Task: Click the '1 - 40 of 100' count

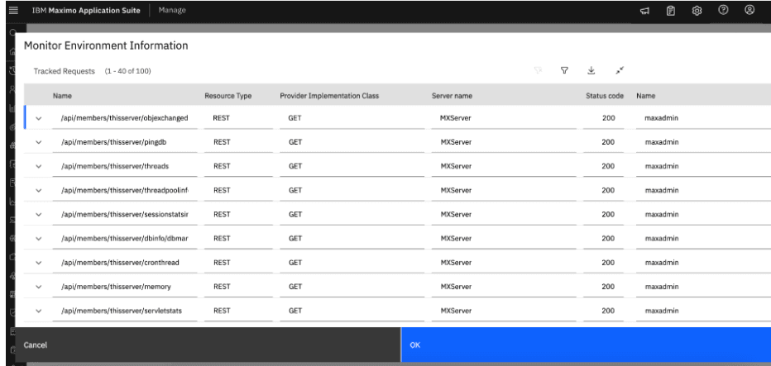Action: tap(128, 71)
